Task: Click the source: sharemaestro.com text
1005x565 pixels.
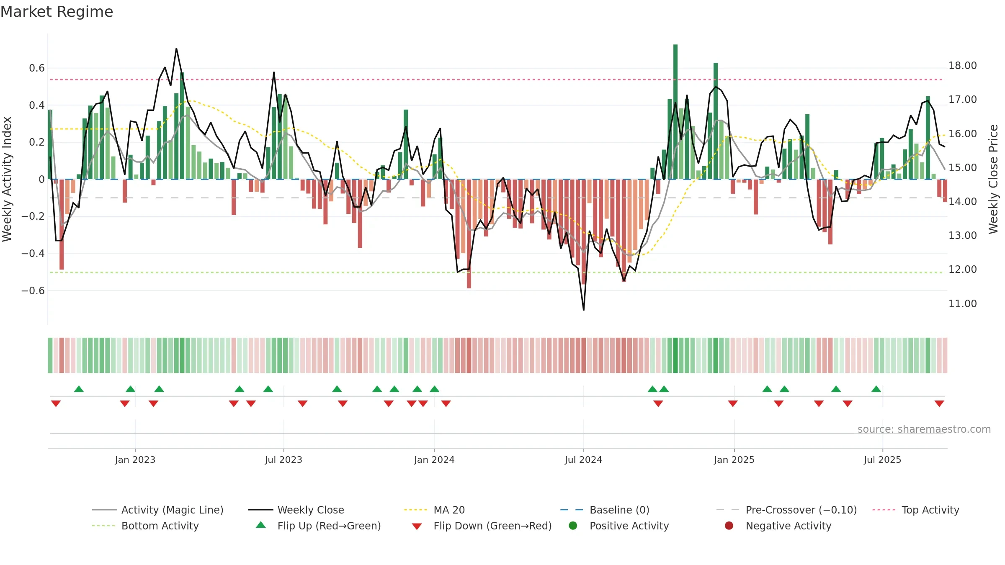Action: [x=924, y=429]
